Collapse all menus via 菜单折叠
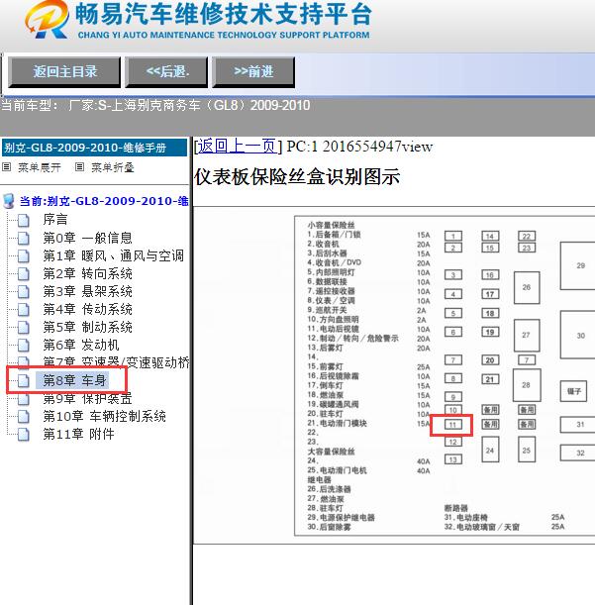 coord(113,167)
